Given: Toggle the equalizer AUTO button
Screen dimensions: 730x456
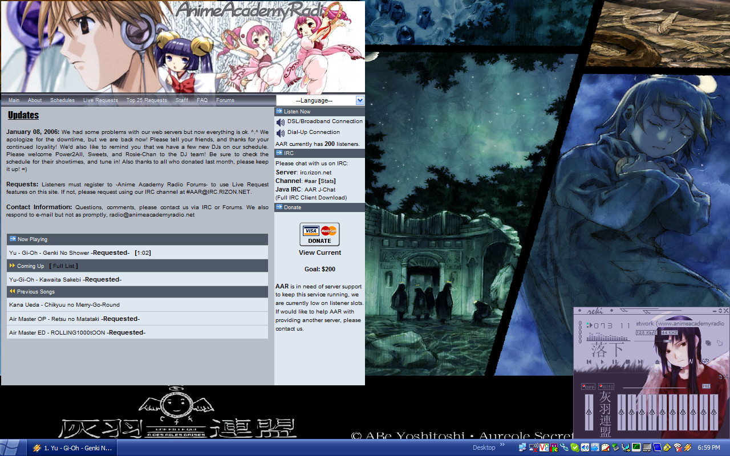Looking at the screenshot, I should (606, 386).
